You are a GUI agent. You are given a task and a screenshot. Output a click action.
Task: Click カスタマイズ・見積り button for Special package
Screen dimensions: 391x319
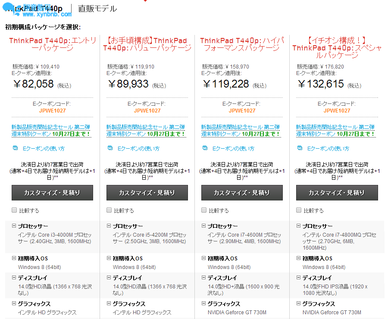(337, 193)
